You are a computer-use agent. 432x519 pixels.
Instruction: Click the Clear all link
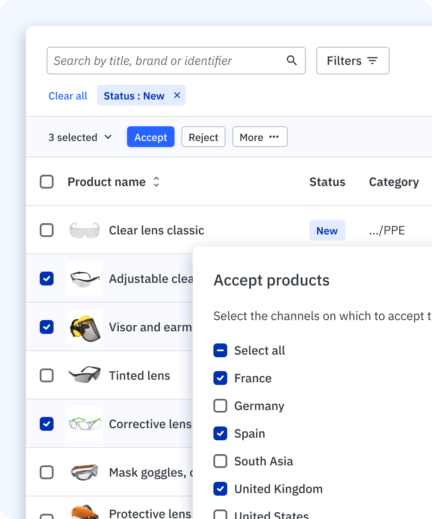coord(68,96)
